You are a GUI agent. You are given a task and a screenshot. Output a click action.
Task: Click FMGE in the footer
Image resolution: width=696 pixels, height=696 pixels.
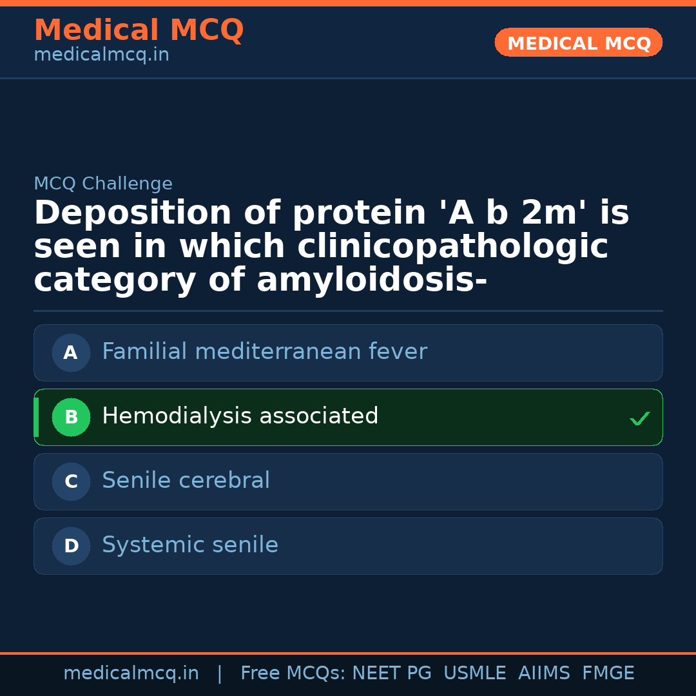[608, 673]
